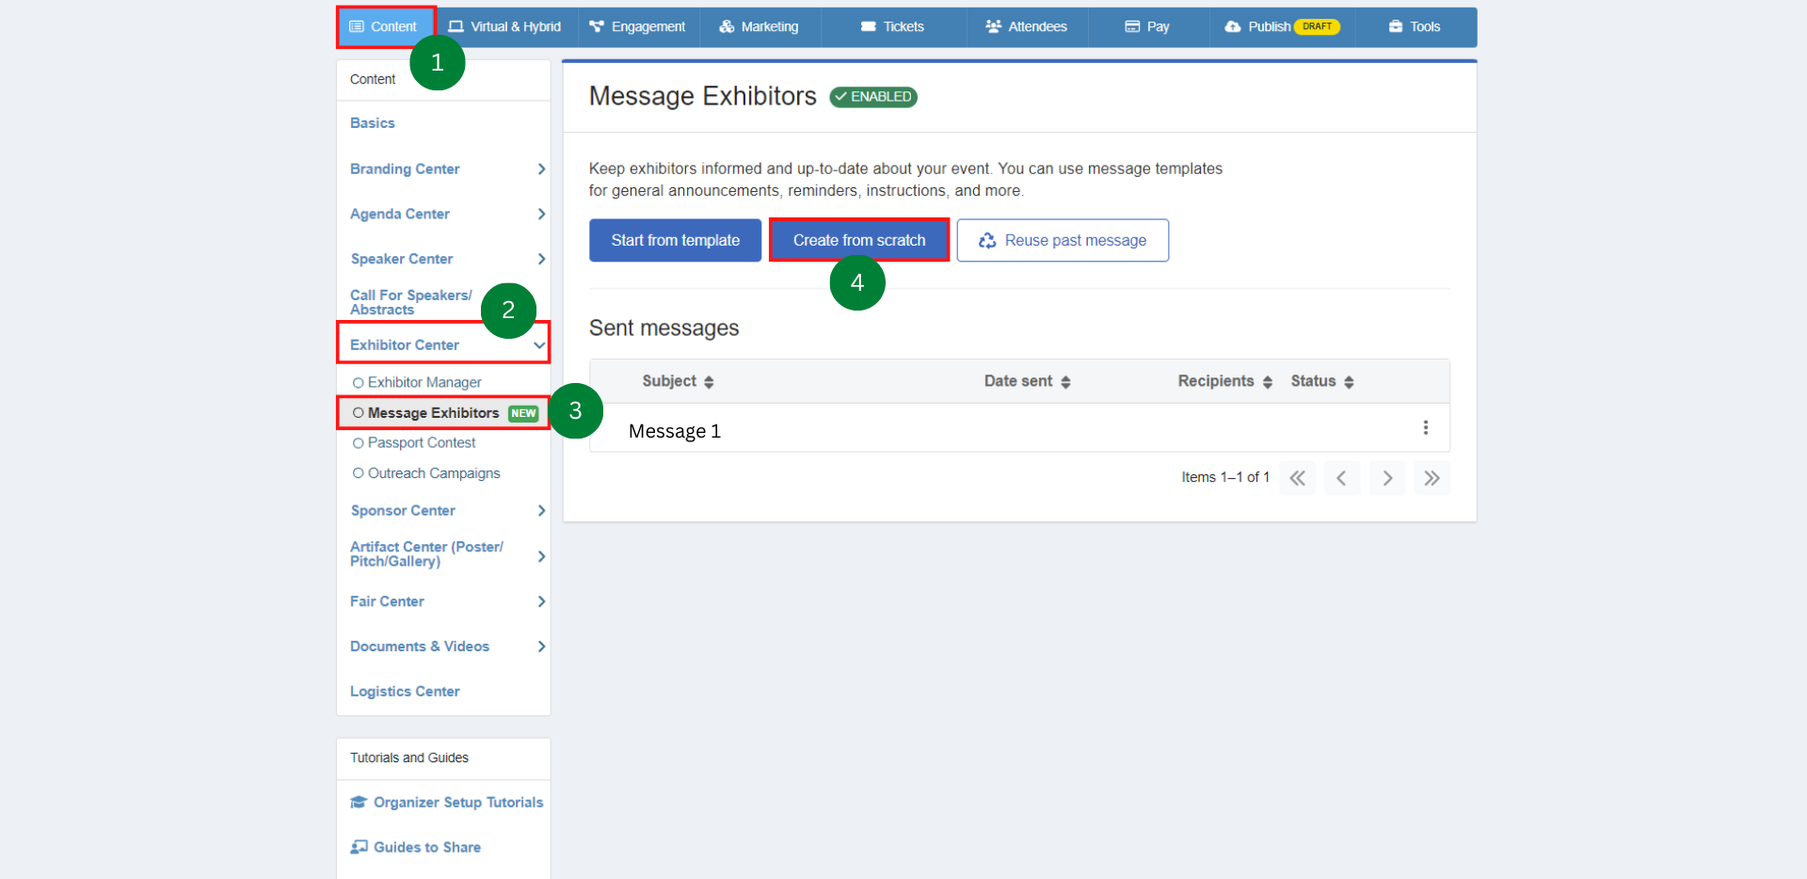Expand Sponsor Center chevron
Screen dimensions: 1807x879
[x=541, y=511]
